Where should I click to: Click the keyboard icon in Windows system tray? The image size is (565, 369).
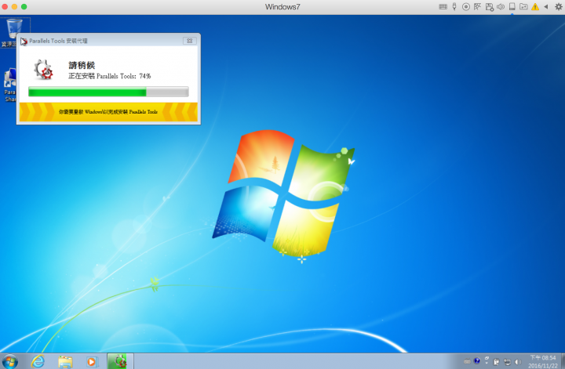468,361
